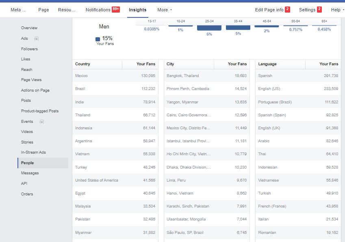Viewport: 345px width, 242px height.
Task: Click the 18-24 men age bar
Action: pos(181,26)
